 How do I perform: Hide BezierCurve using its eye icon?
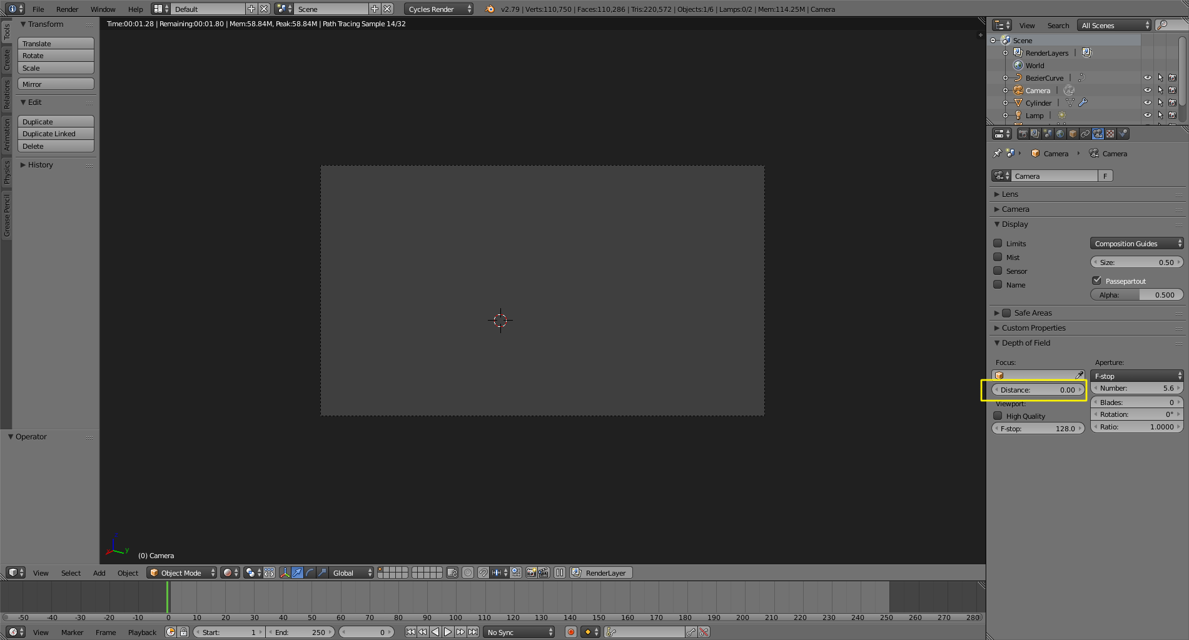click(1147, 78)
